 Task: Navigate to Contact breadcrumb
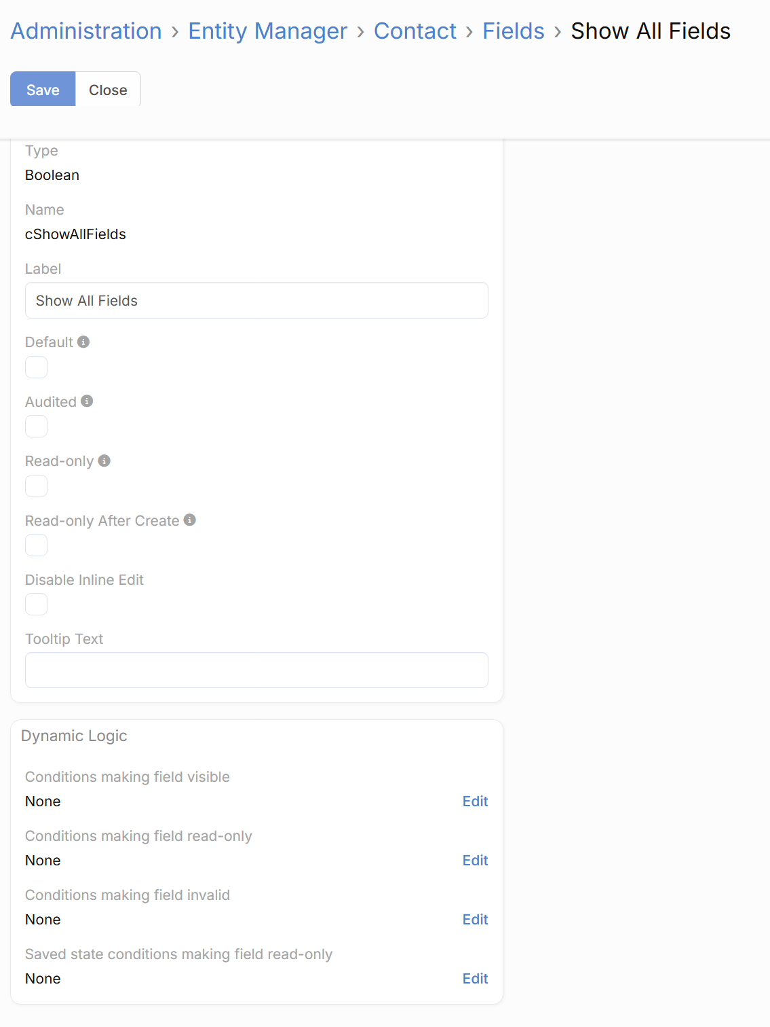pyautogui.click(x=415, y=31)
